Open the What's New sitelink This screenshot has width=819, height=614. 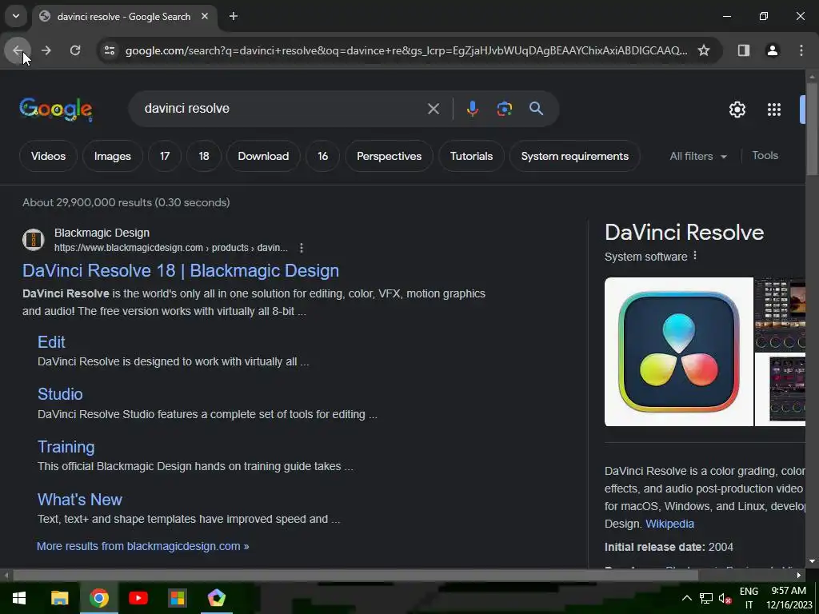pyautogui.click(x=80, y=500)
